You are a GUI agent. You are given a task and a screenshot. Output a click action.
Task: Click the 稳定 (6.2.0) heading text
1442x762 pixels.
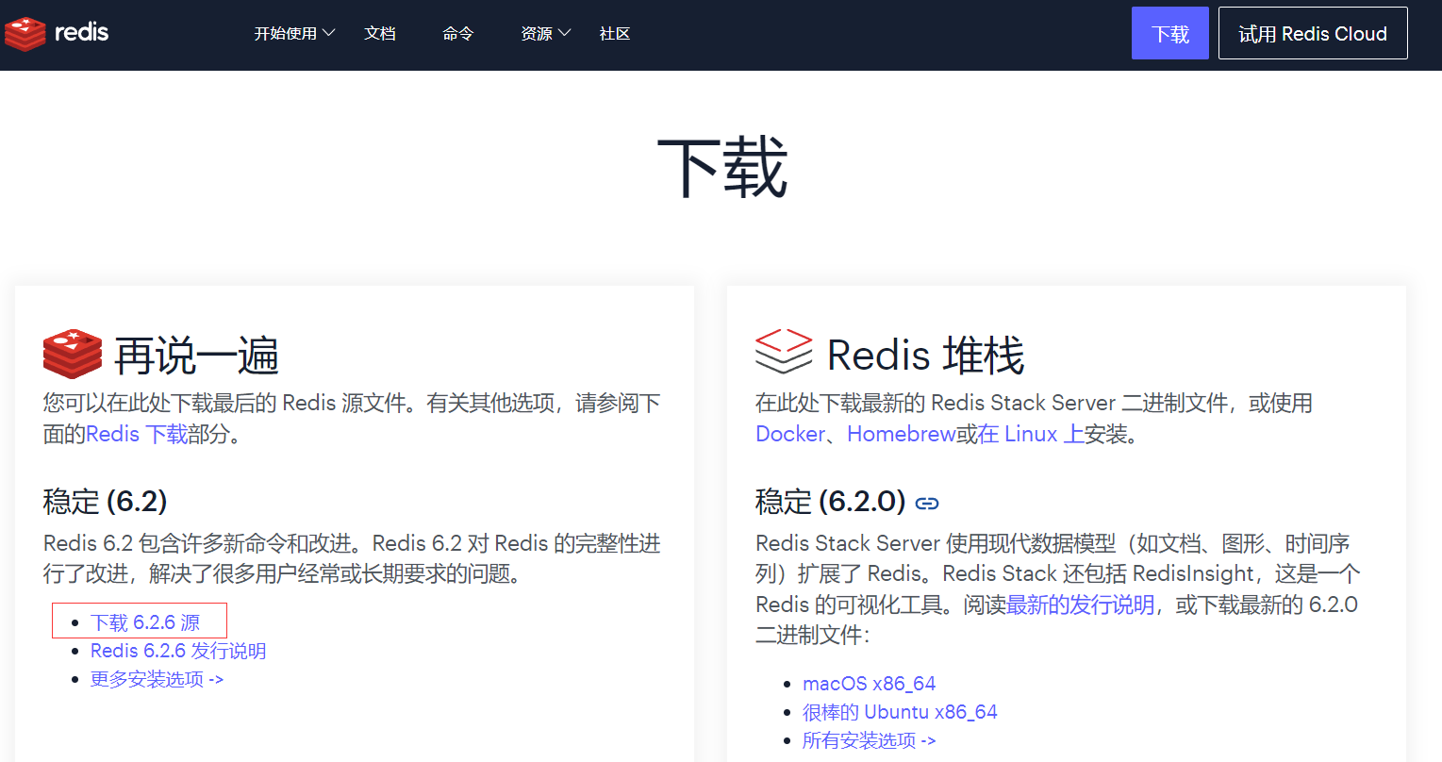pos(831,501)
